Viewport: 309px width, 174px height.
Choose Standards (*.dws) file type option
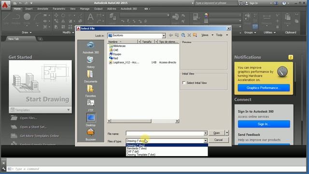coord(167,148)
